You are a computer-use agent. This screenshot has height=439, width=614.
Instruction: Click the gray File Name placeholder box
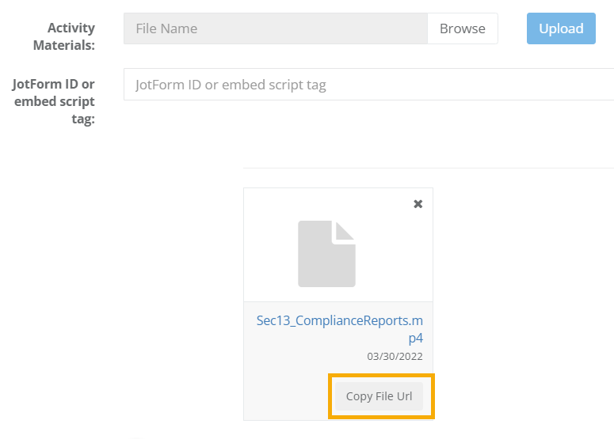(276, 28)
